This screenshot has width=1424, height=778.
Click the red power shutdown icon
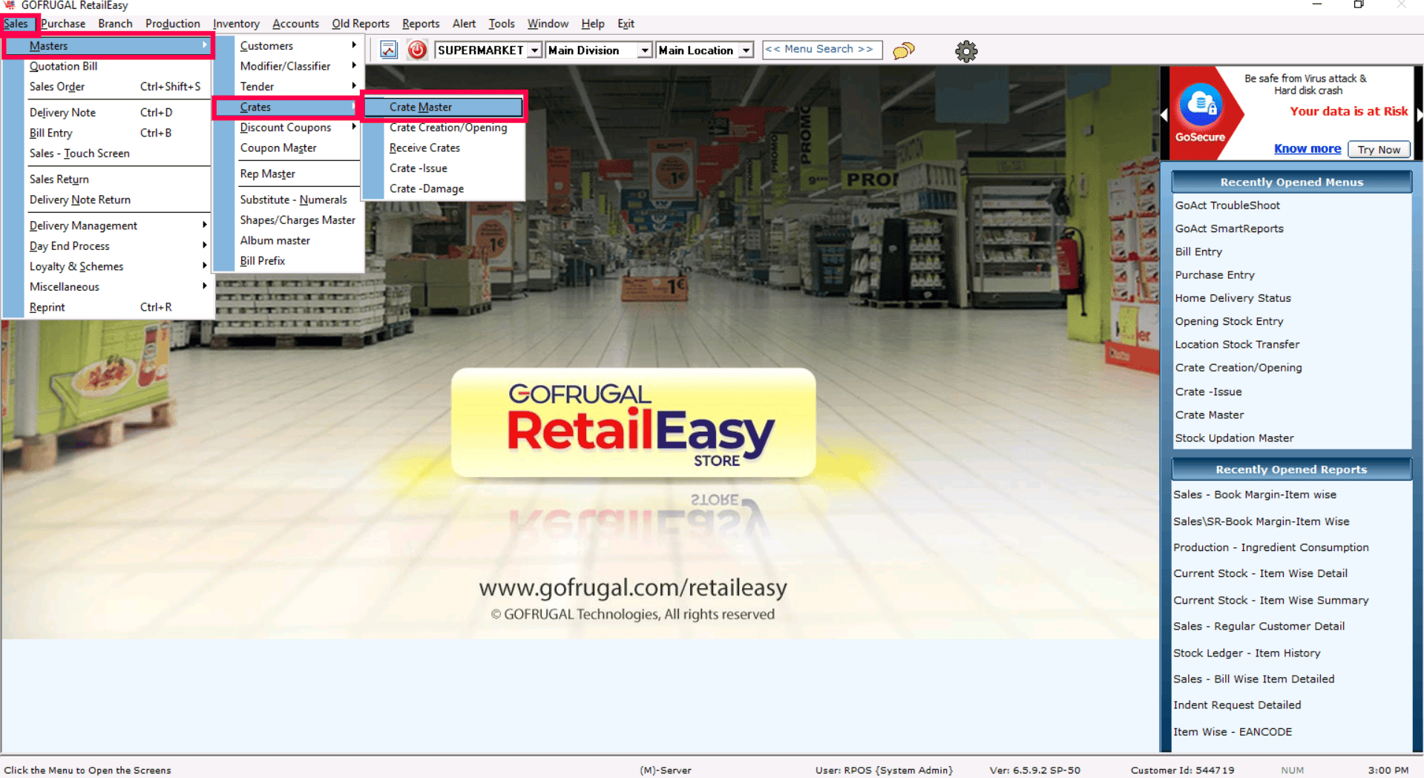[417, 50]
